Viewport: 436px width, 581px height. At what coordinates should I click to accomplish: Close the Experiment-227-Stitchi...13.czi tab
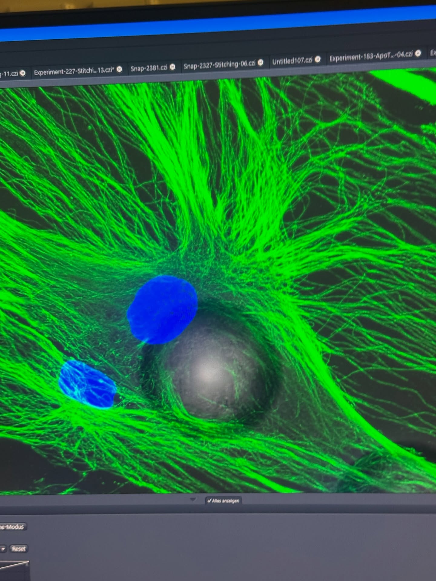pos(120,70)
